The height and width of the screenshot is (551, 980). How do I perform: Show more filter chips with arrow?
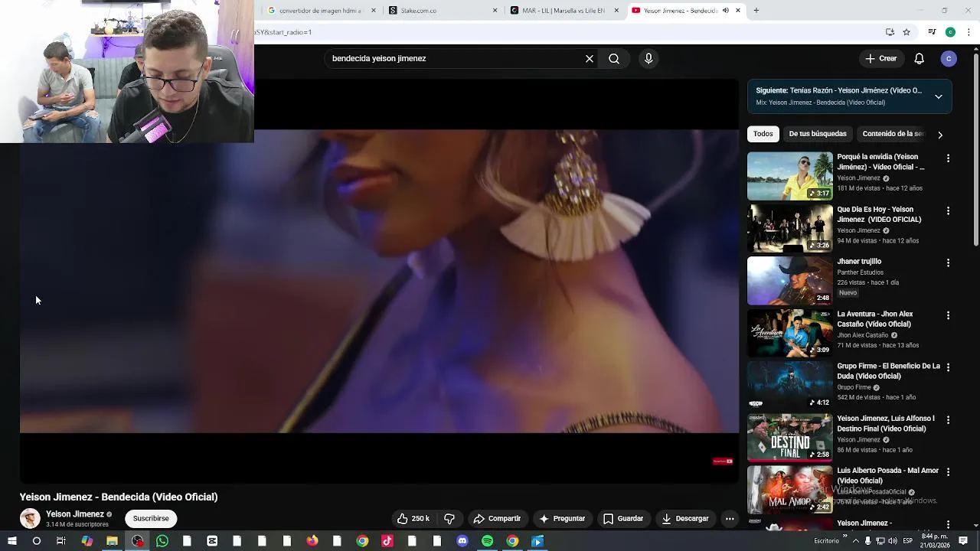(x=940, y=135)
